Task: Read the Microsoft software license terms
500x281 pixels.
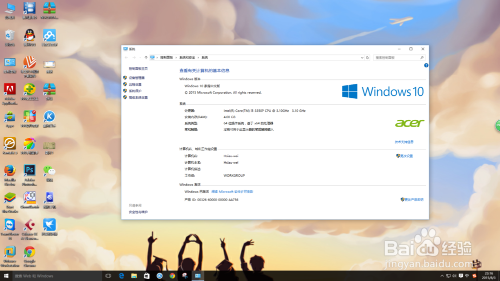Action: (232, 192)
